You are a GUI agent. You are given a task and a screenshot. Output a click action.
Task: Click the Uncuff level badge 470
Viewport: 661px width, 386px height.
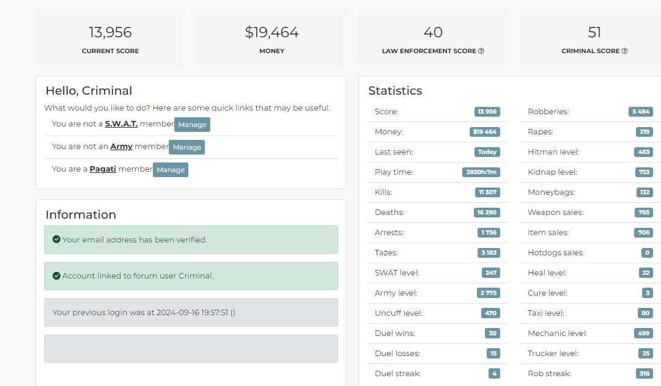[x=490, y=313]
